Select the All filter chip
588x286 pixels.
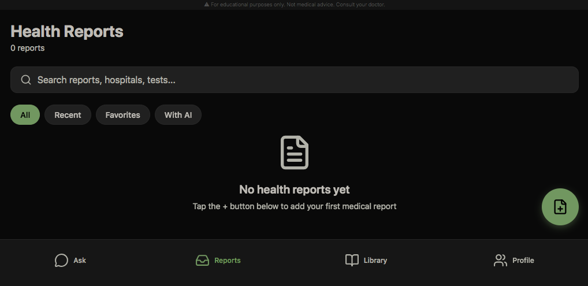[x=25, y=115]
